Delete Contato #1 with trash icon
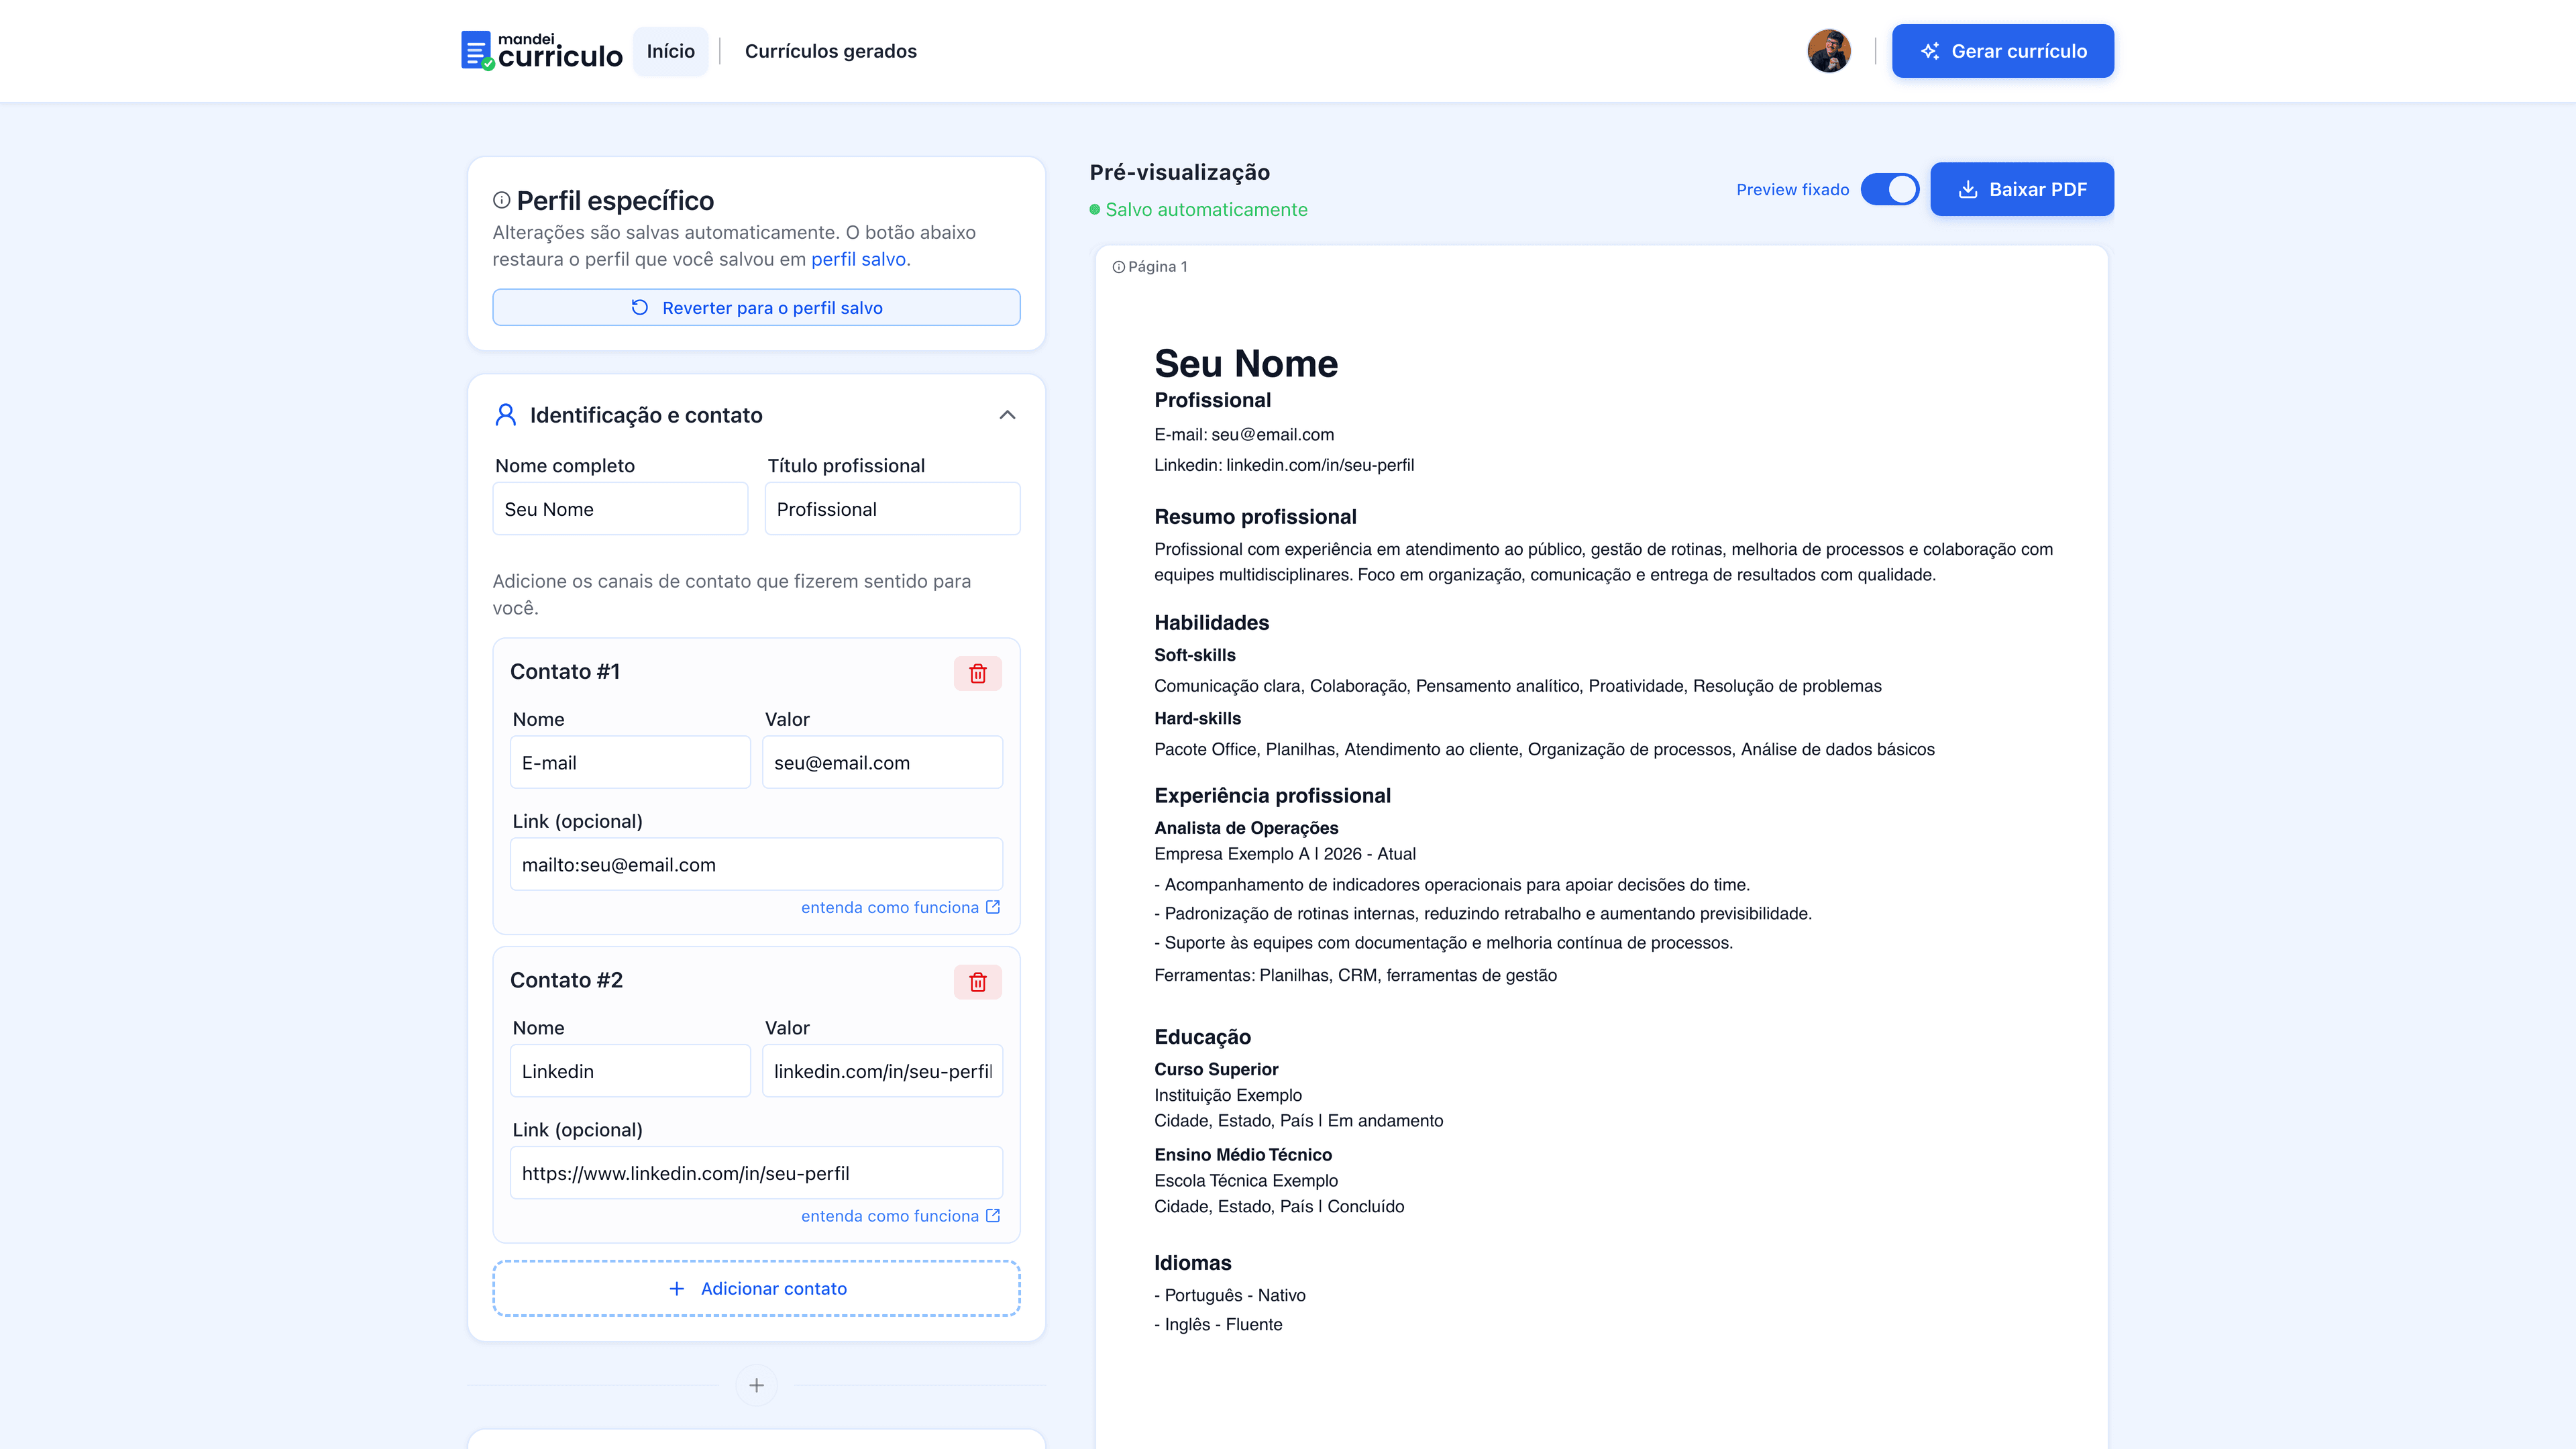 977,673
